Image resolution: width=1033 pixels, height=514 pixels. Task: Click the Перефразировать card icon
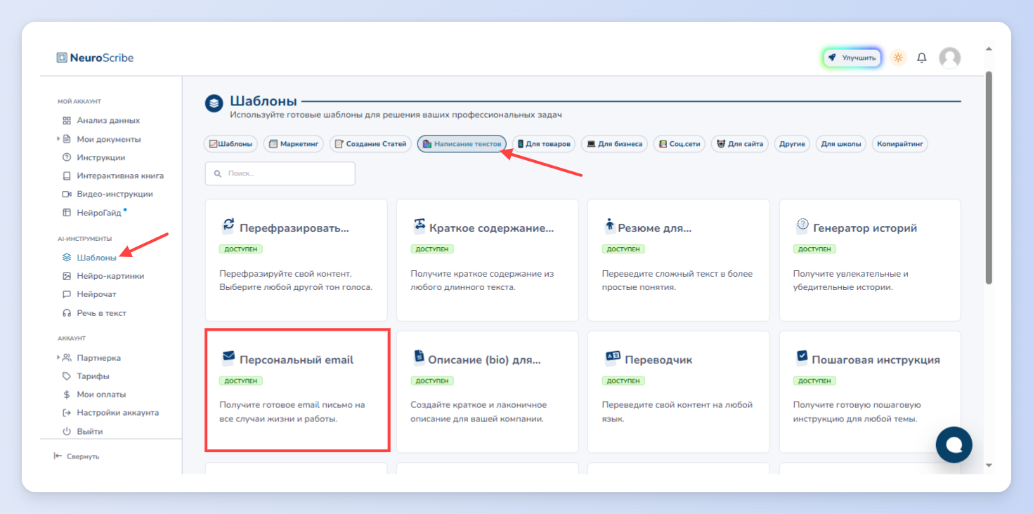tap(228, 225)
